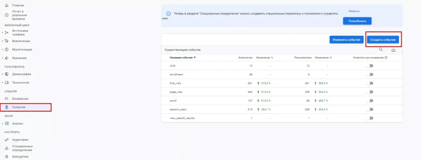Open search in existing events table

point(381,50)
